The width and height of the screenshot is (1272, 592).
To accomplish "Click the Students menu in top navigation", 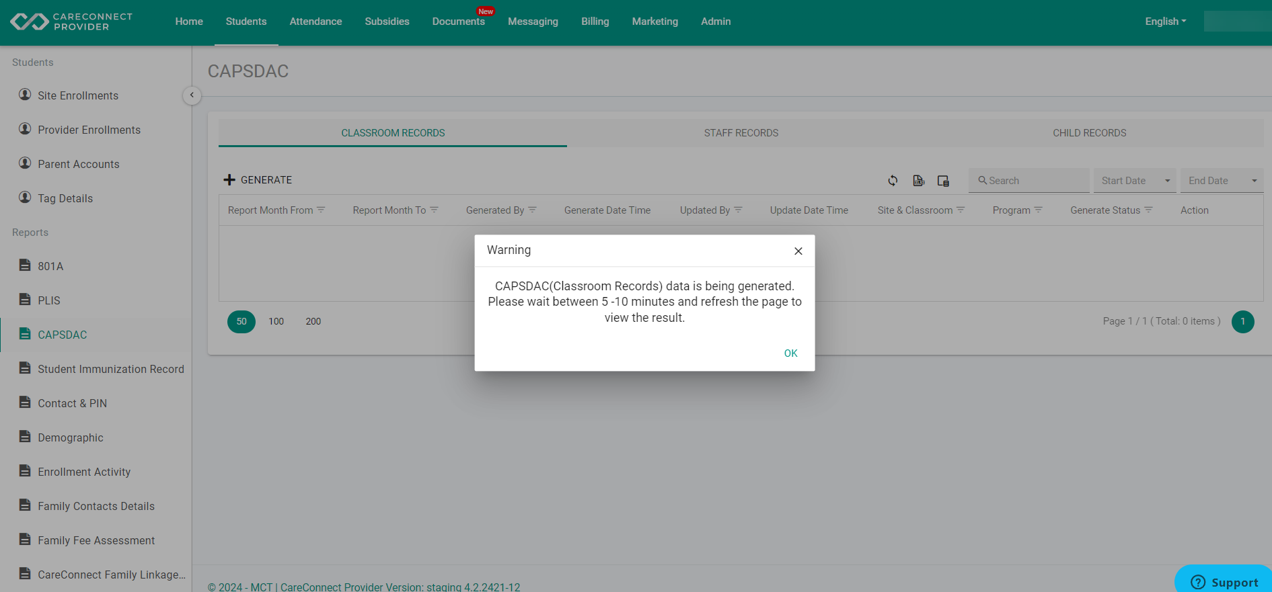I will coord(246,22).
